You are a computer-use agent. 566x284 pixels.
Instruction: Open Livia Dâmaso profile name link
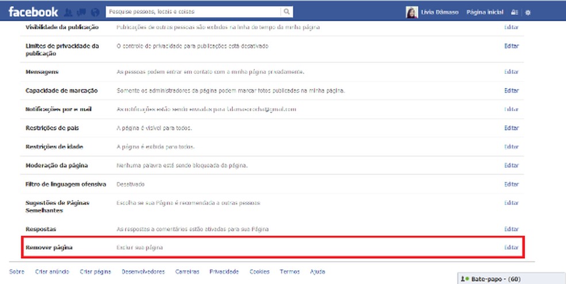tap(439, 12)
